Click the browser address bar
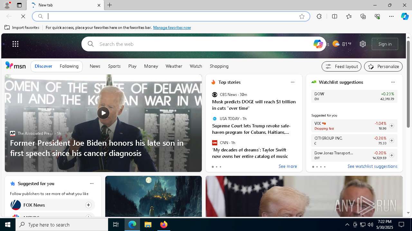 tap(171, 16)
